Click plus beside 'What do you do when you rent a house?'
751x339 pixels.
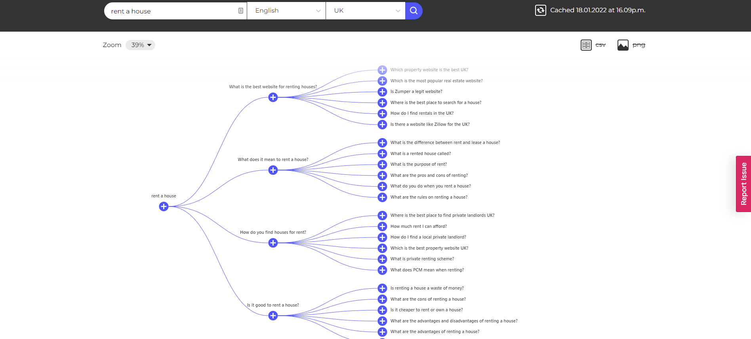[x=382, y=186]
